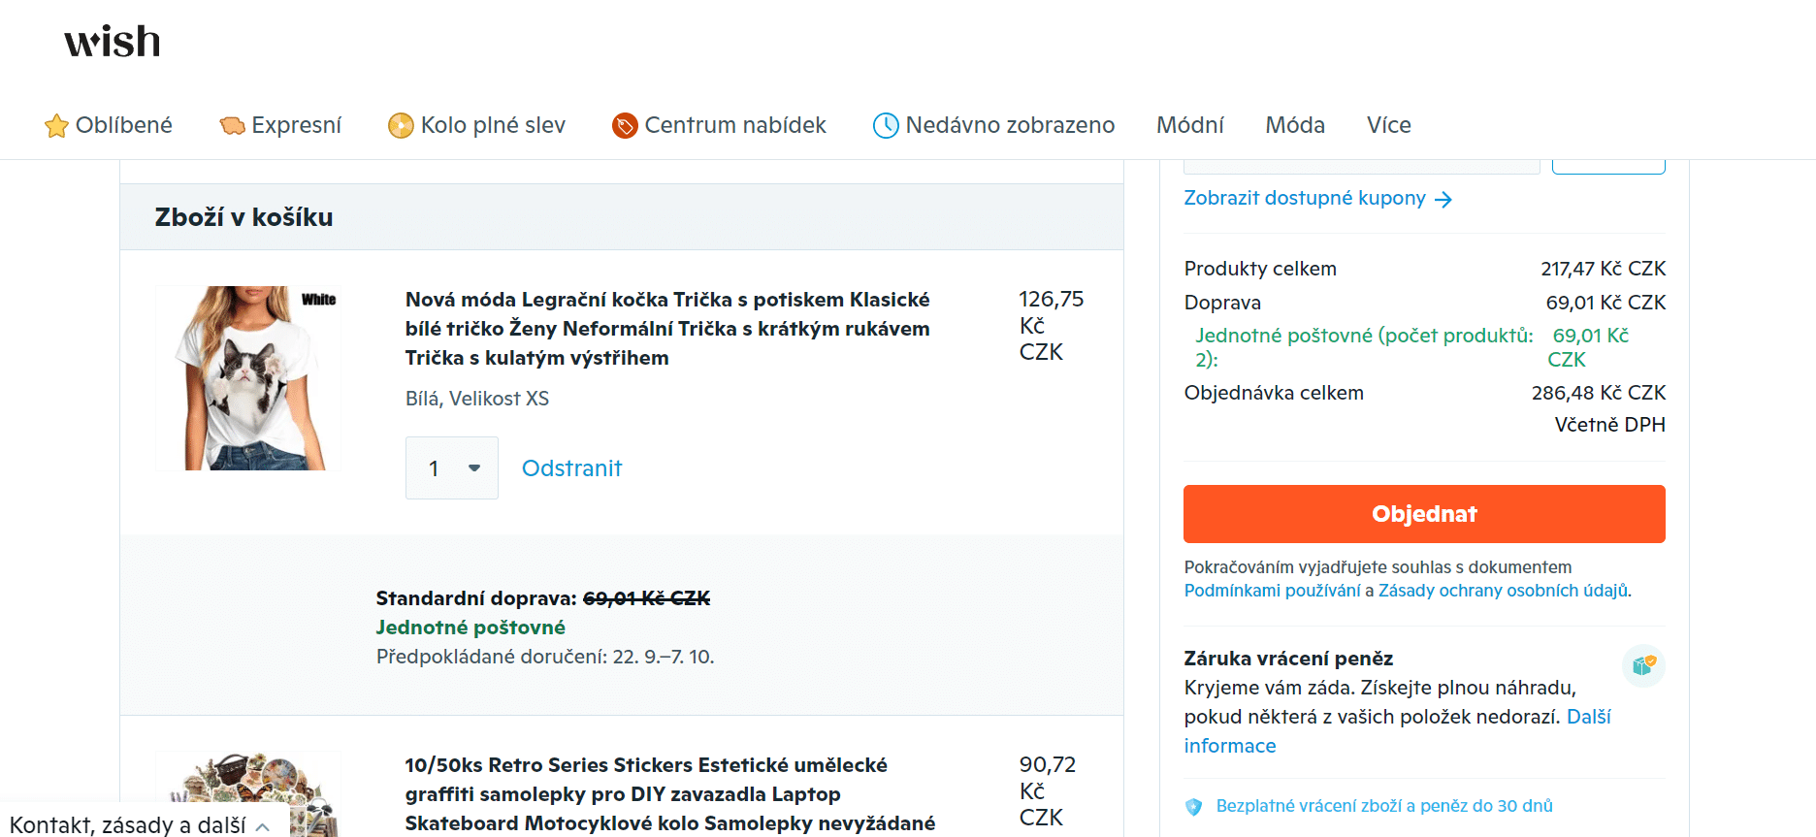Open Oblíbené via the star icon
The image size is (1816, 837).
56,126
